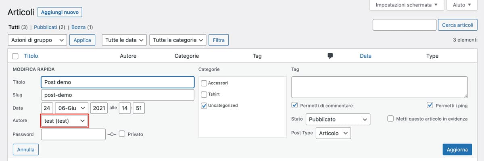Sort by the Data column
Image resolution: width=484 pixels, height=161 pixels.
pos(365,56)
